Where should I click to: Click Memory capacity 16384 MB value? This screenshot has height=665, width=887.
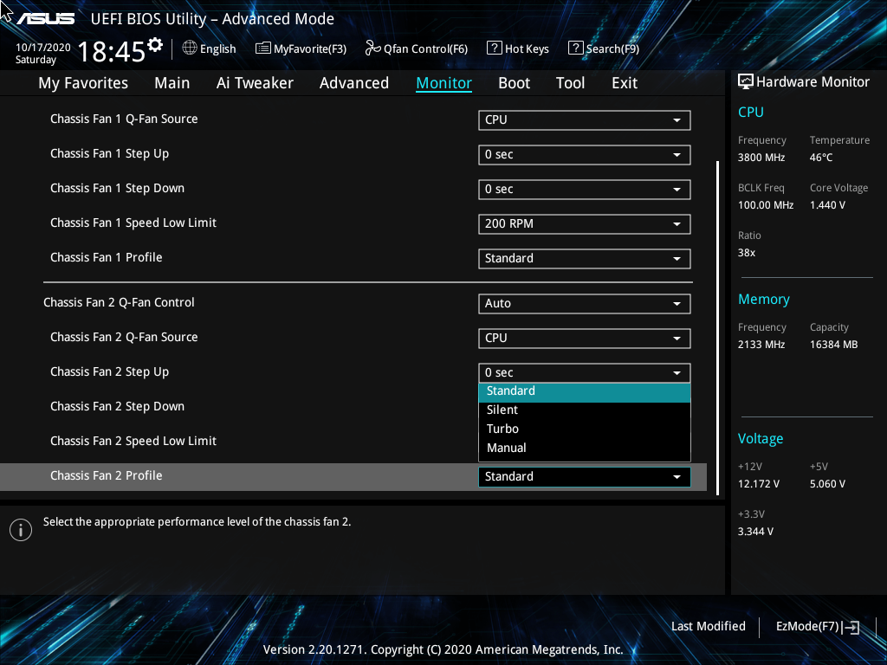pyautogui.click(x=834, y=345)
